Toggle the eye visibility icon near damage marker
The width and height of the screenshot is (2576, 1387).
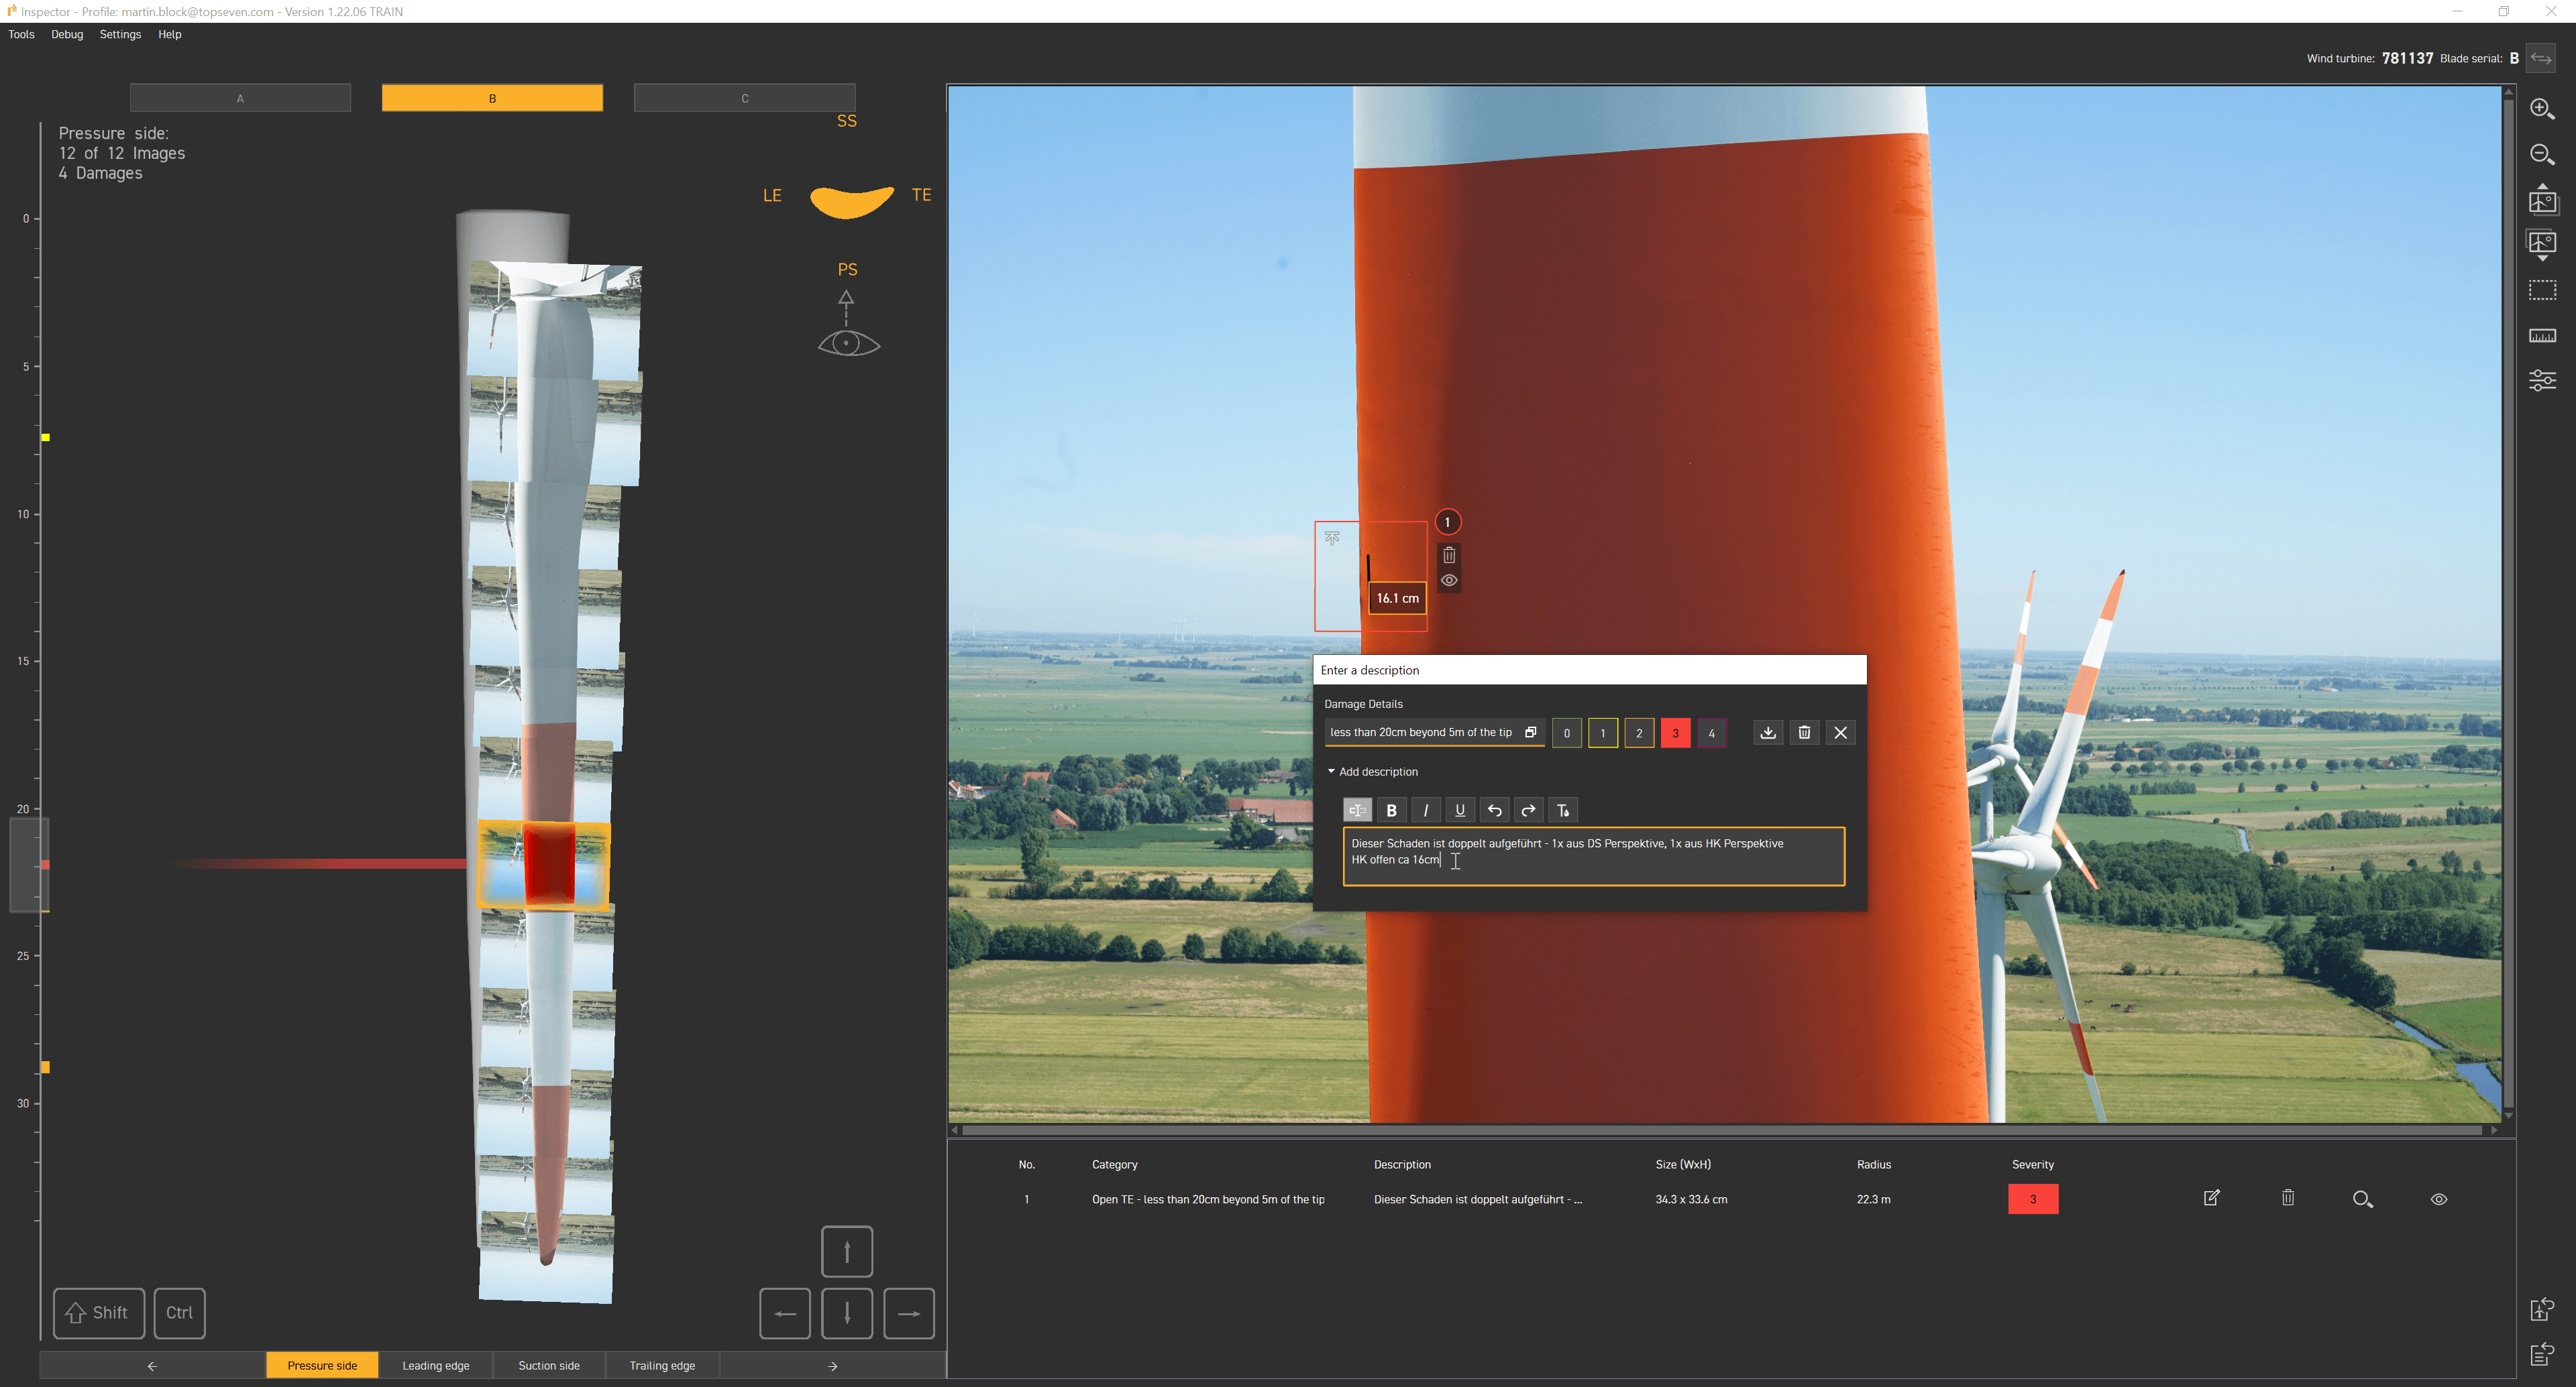[1449, 580]
